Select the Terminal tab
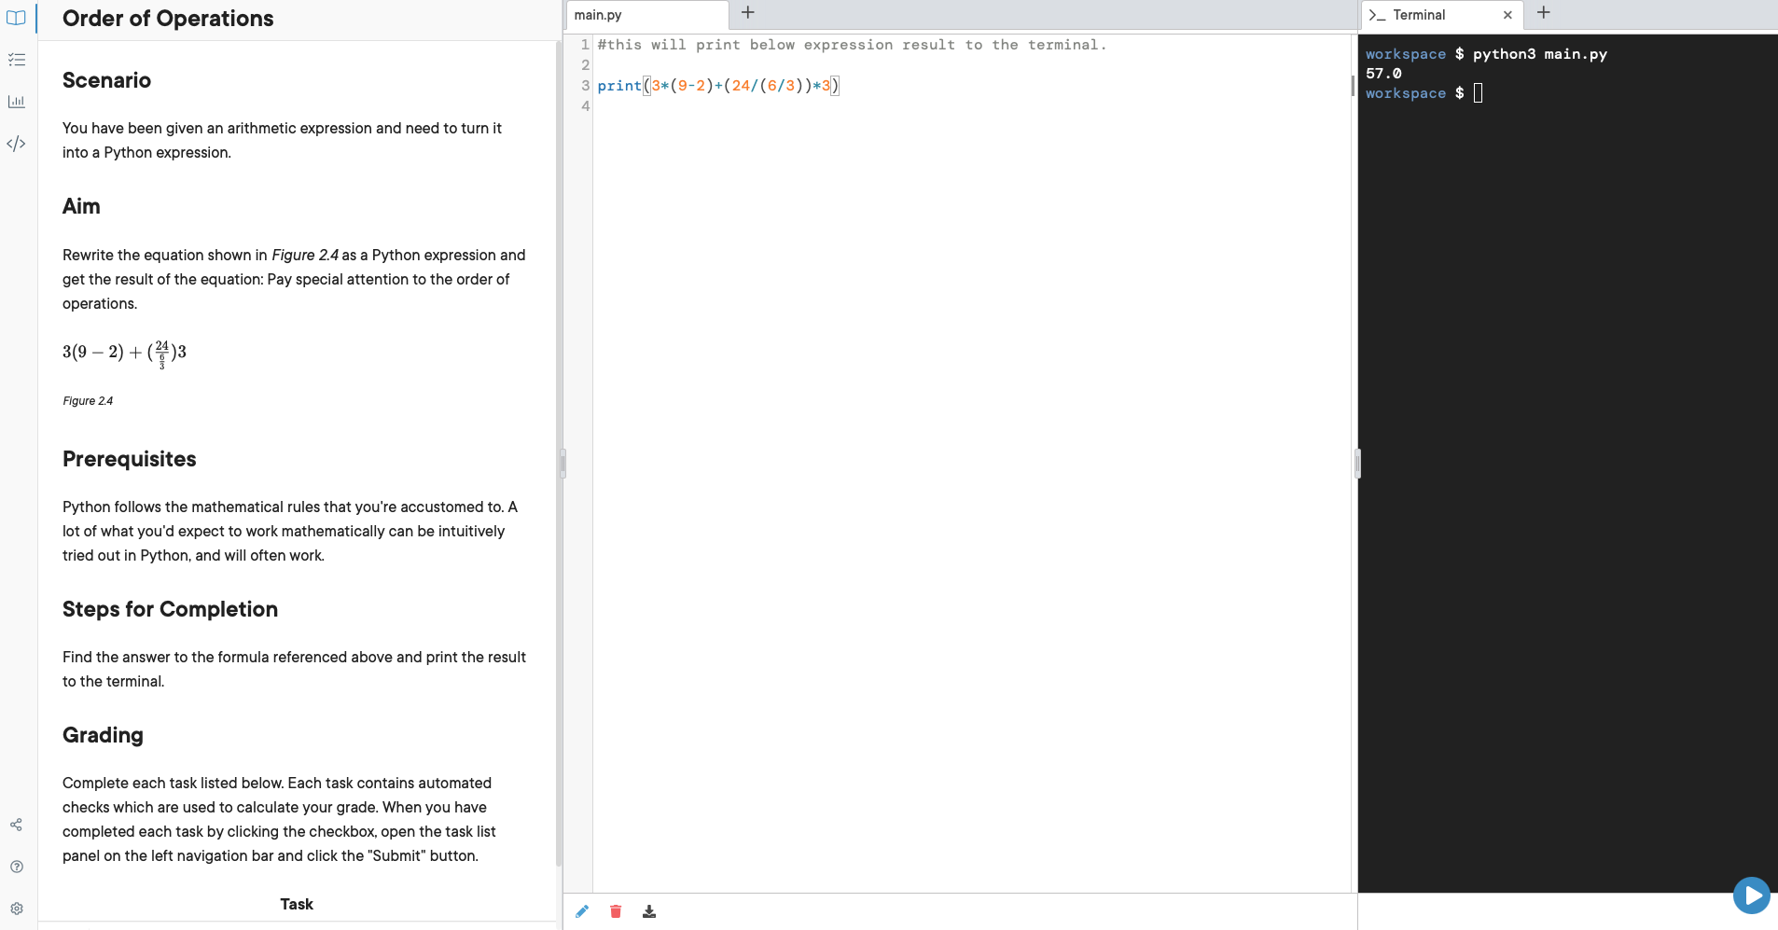This screenshot has width=1778, height=930. (1442, 15)
